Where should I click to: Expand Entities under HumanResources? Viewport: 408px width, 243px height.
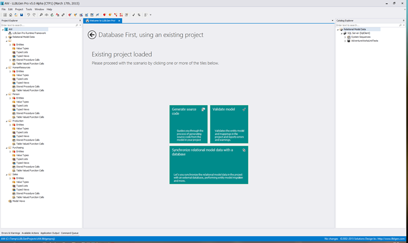click(11, 71)
